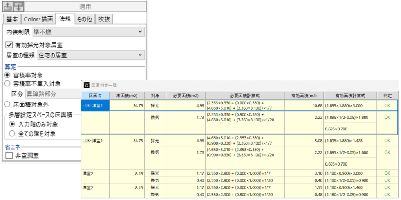Screen dimensions: 401x200
Task: Select the その他 tab
Action: pyautogui.click(x=84, y=19)
